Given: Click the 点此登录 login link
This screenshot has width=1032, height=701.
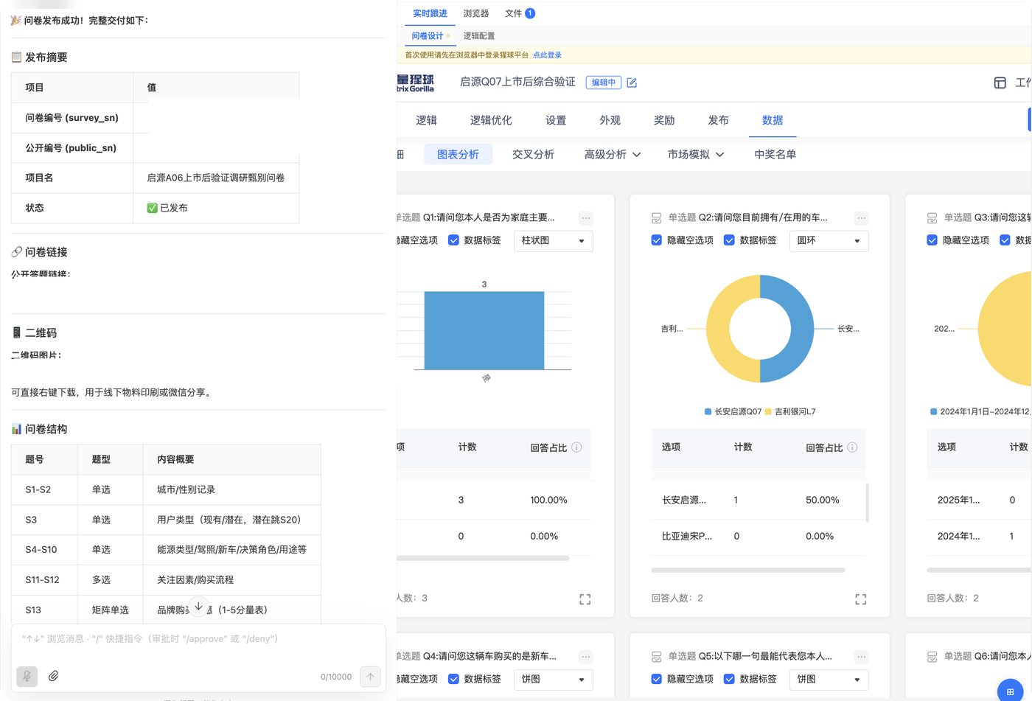Looking at the screenshot, I should pyautogui.click(x=547, y=55).
